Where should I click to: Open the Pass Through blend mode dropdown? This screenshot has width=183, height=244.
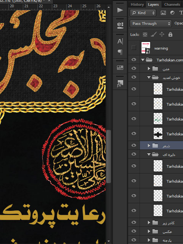click(x=151, y=24)
